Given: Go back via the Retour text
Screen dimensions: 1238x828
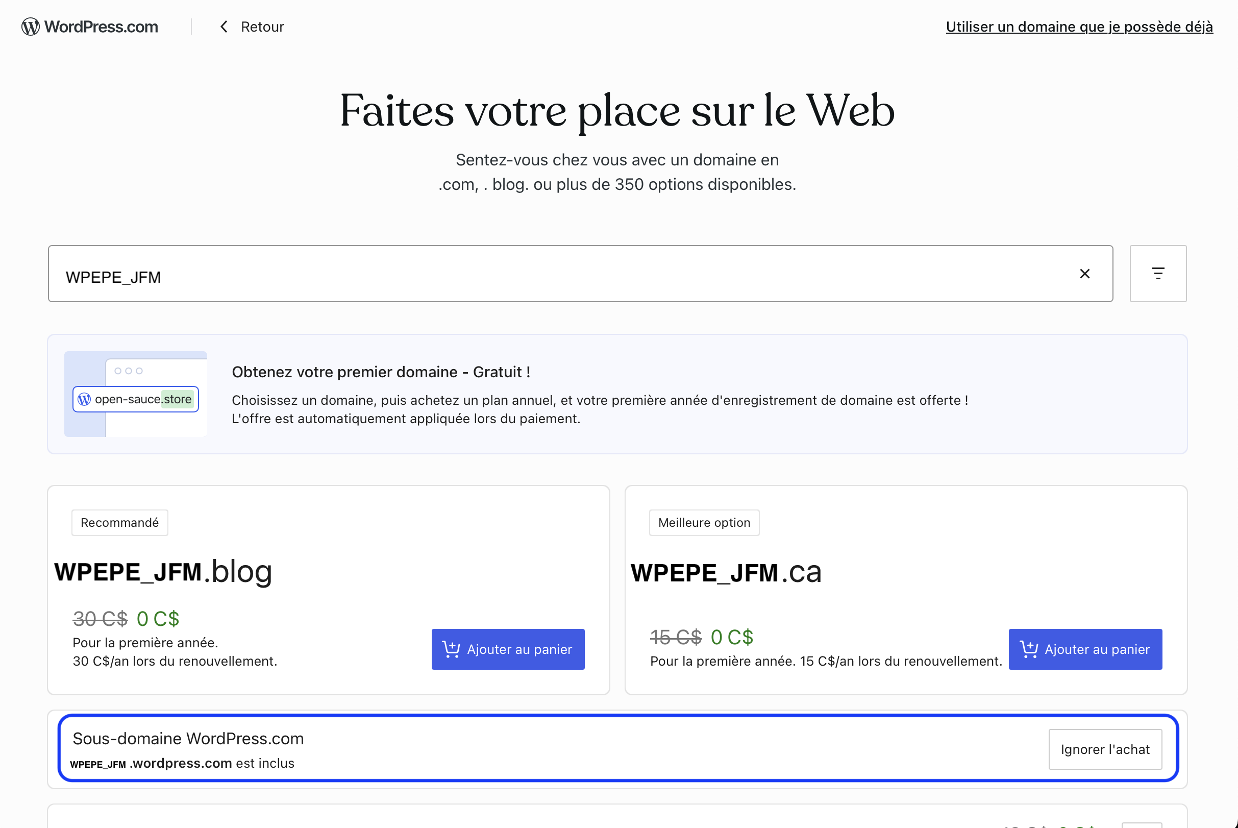Looking at the screenshot, I should (x=262, y=27).
